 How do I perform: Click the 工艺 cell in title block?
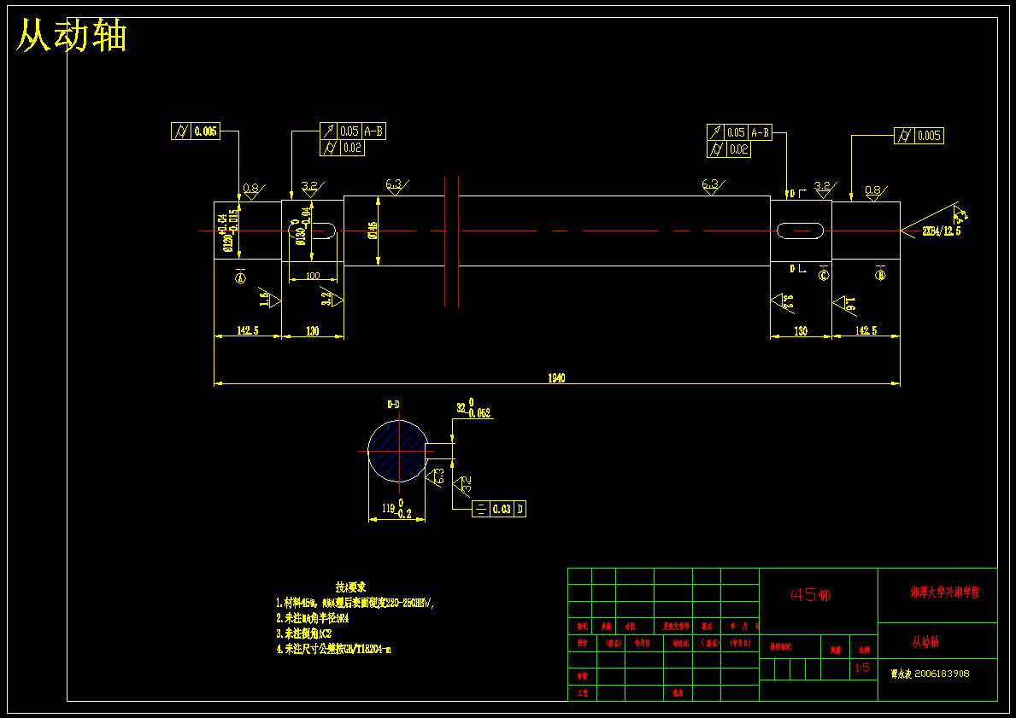(582, 692)
